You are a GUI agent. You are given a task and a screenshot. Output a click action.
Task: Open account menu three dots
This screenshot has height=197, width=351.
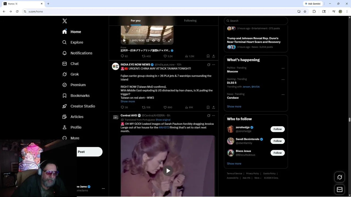click(103, 189)
